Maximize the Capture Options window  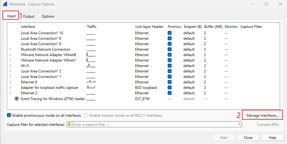(266, 4)
